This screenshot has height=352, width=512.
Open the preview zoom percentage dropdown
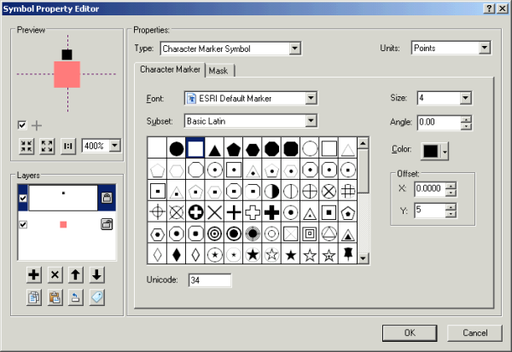coord(114,146)
